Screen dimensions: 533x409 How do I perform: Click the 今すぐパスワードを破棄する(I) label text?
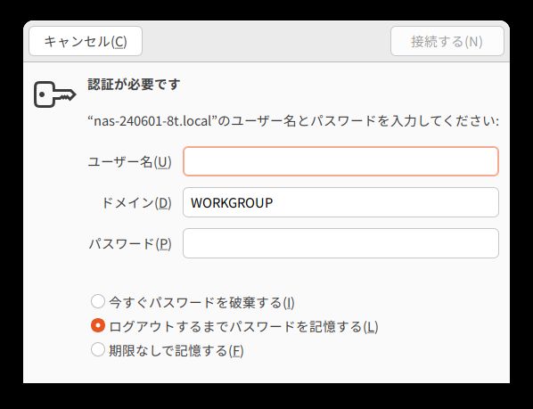click(x=201, y=302)
